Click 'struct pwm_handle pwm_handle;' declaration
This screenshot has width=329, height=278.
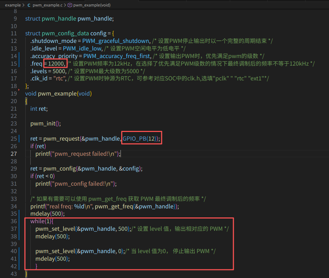[x=70, y=18]
